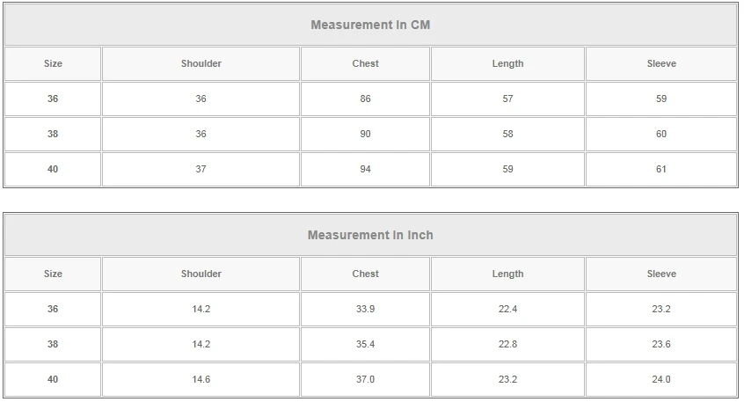Screen dimensions: 744x402
Task: Click the chest value 35.4 cell
Action: point(365,344)
